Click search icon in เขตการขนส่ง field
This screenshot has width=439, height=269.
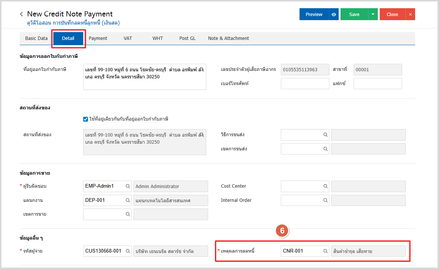[x=325, y=149]
